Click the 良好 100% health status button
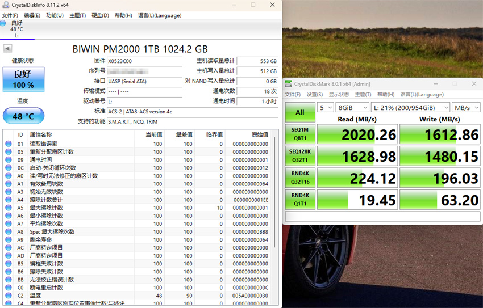The width and height of the screenshot is (483, 308). 23,79
